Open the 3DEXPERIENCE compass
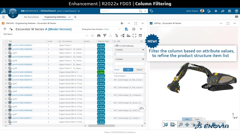Screen dimensions: 240x135 coord(13,13)
